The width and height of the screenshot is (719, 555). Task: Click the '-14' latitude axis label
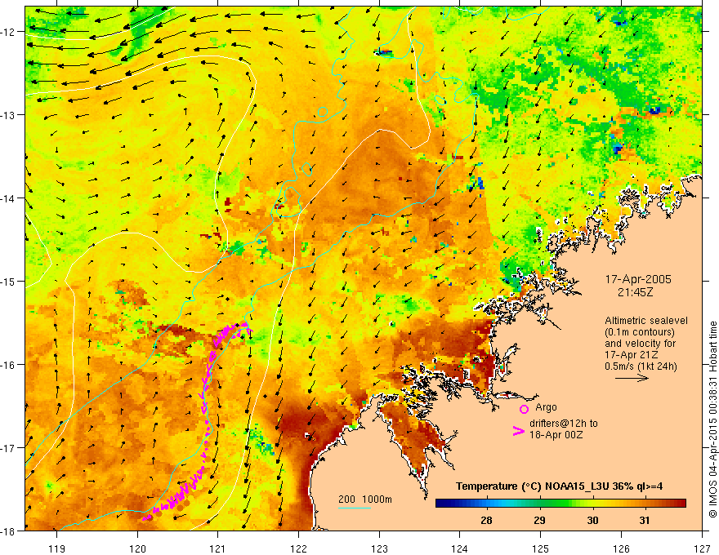click(9, 198)
